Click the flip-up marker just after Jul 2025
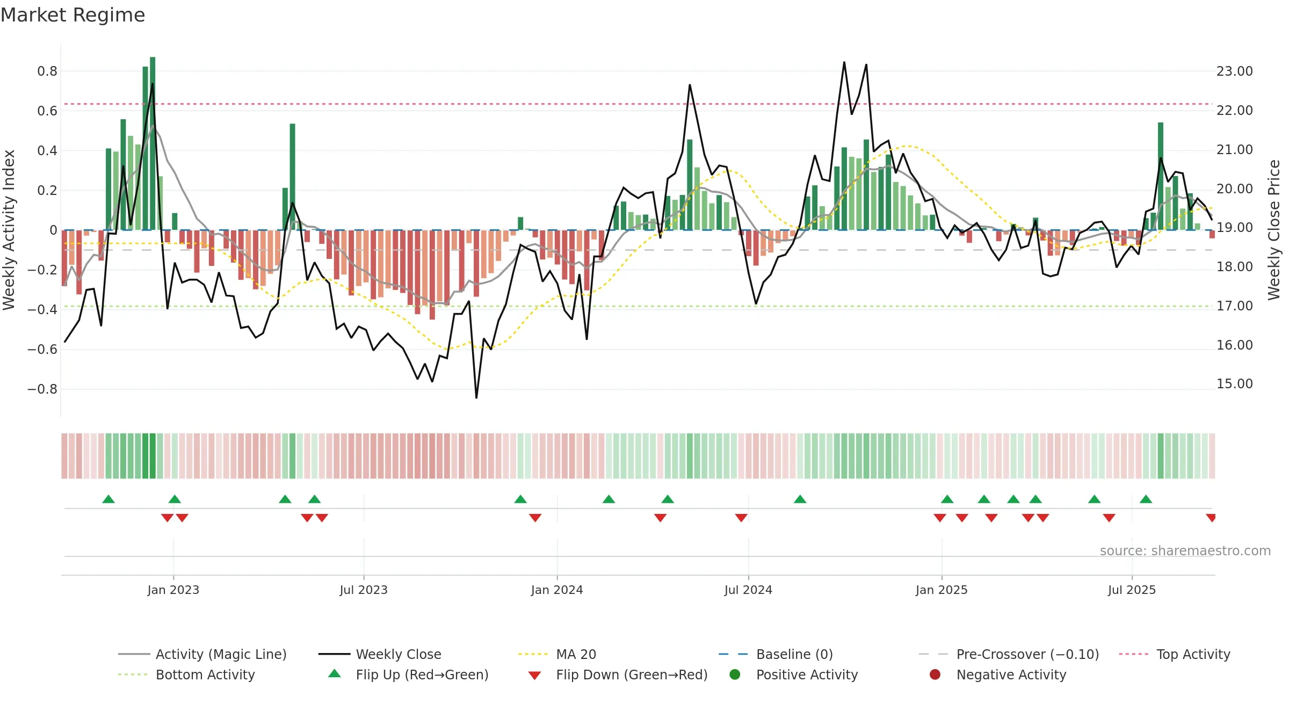 point(1146,499)
